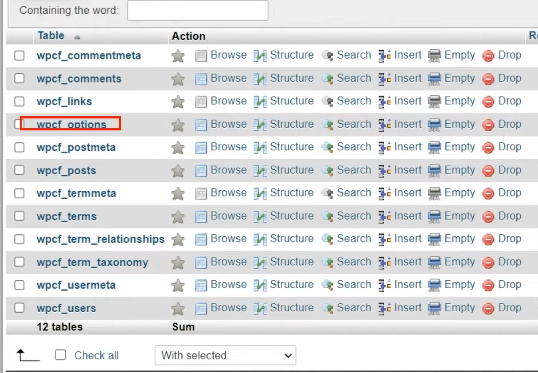
Task: Browse the wpcf_termmeta table
Action: (x=228, y=193)
